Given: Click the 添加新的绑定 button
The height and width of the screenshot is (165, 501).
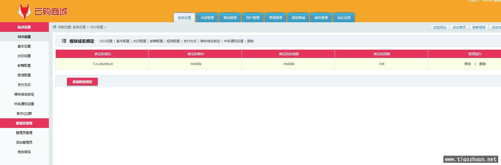Looking at the screenshot, I should click(82, 82).
